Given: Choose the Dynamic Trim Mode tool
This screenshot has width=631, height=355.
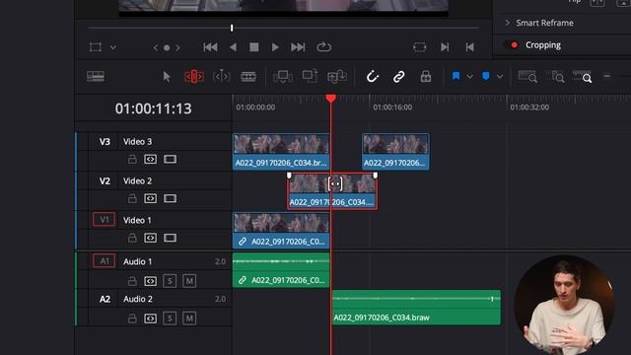Looking at the screenshot, I should pyautogui.click(x=221, y=77).
